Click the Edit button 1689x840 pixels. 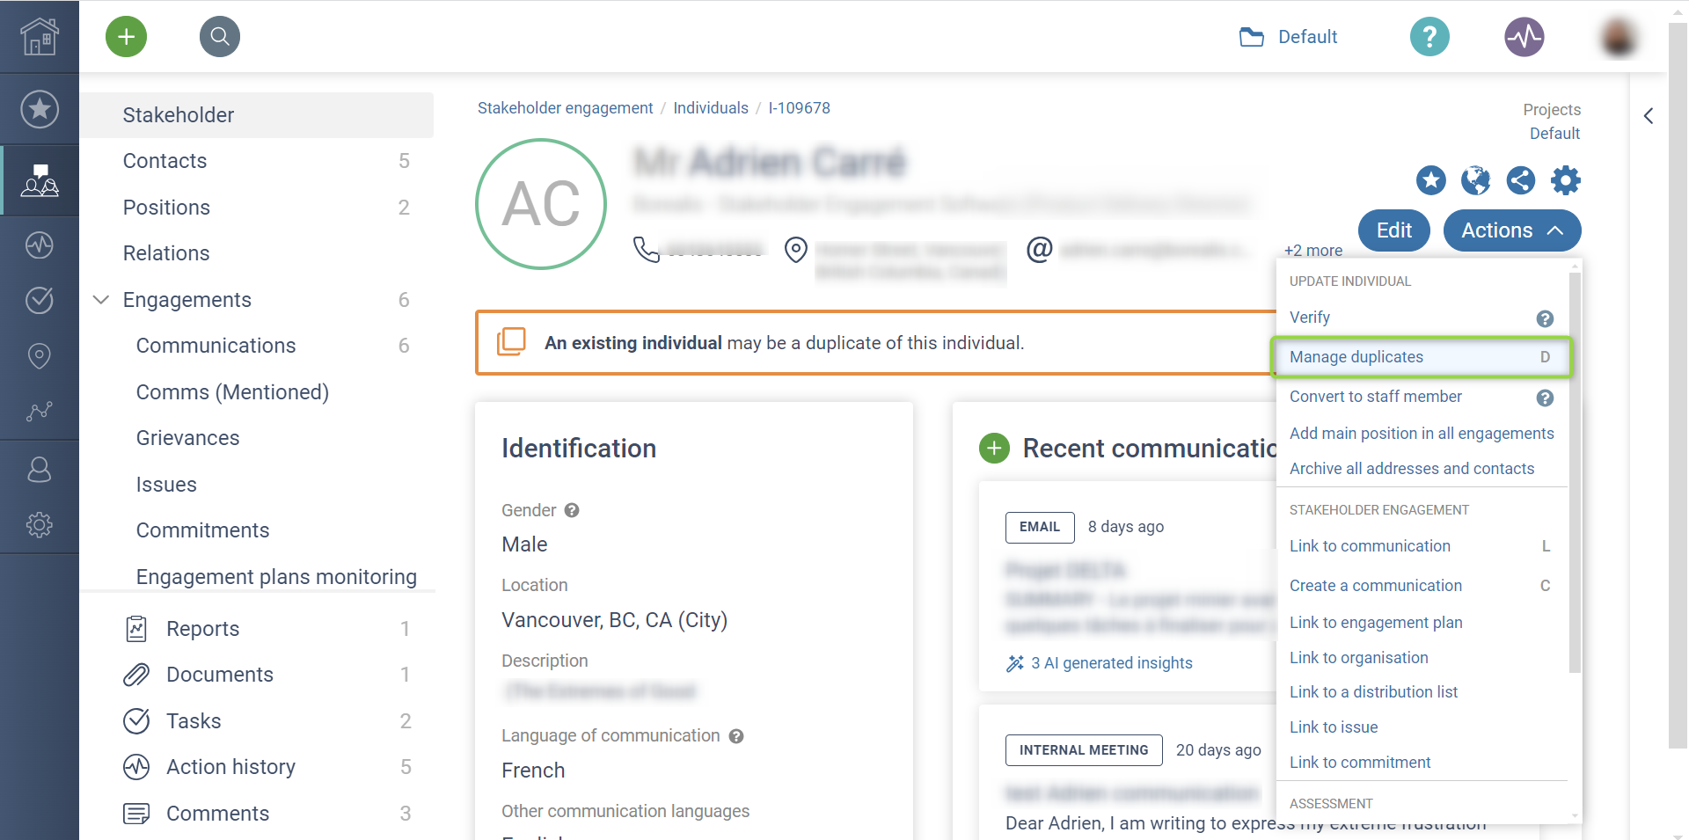coord(1394,230)
